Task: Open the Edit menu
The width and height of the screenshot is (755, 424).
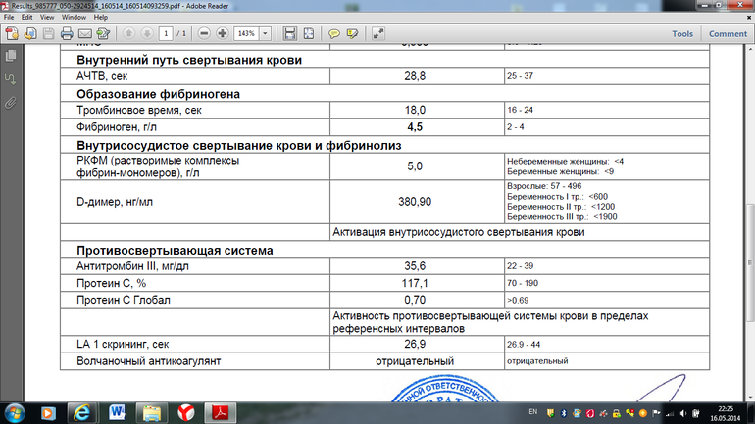Action: click(x=27, y=18)
